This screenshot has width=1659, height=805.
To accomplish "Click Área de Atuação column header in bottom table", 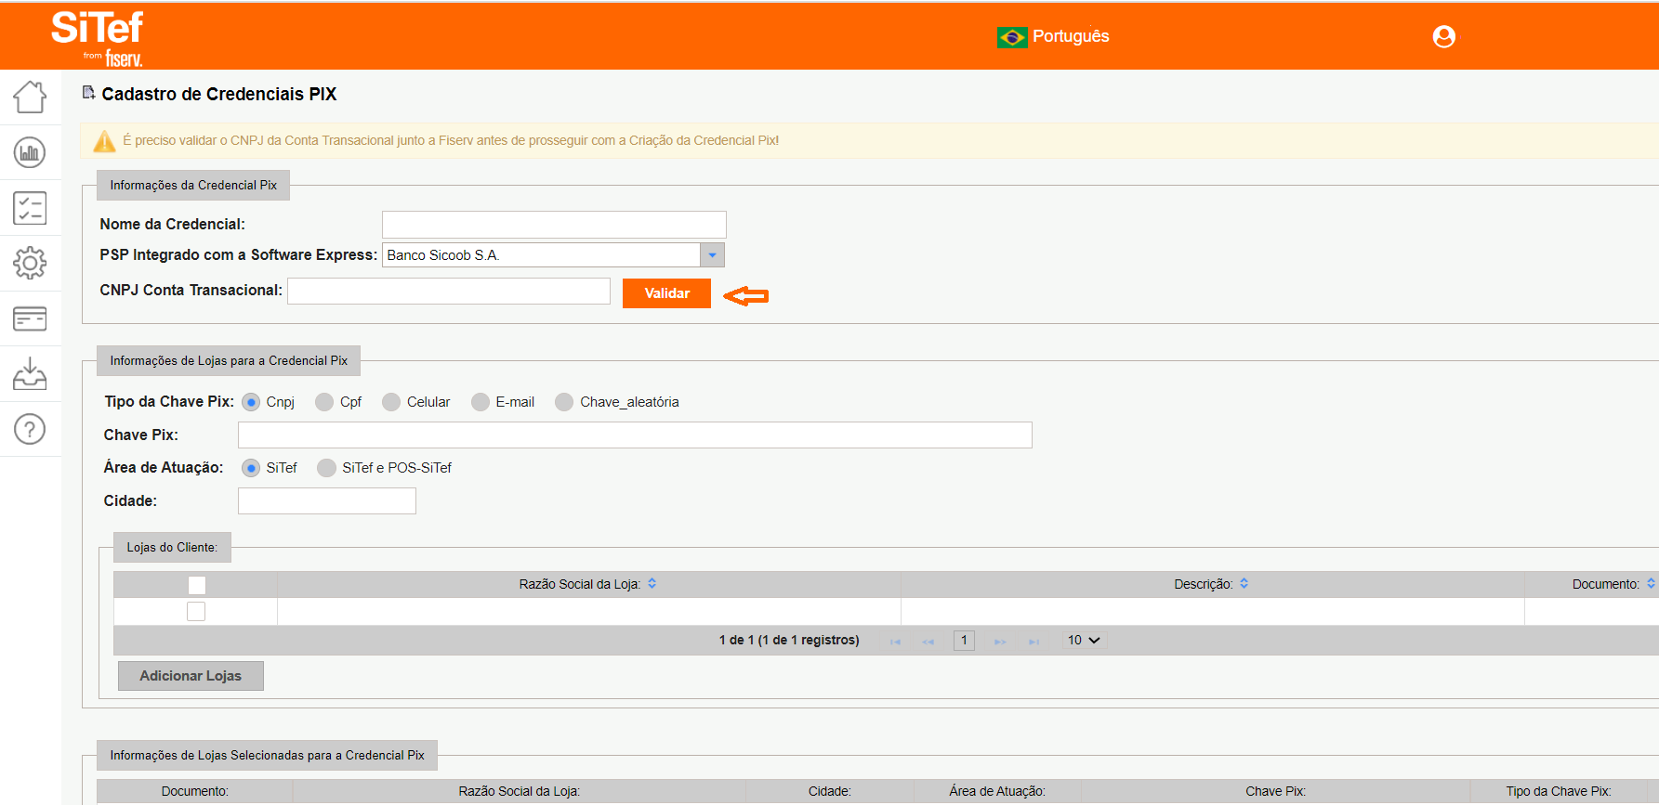I will point(997,792).
